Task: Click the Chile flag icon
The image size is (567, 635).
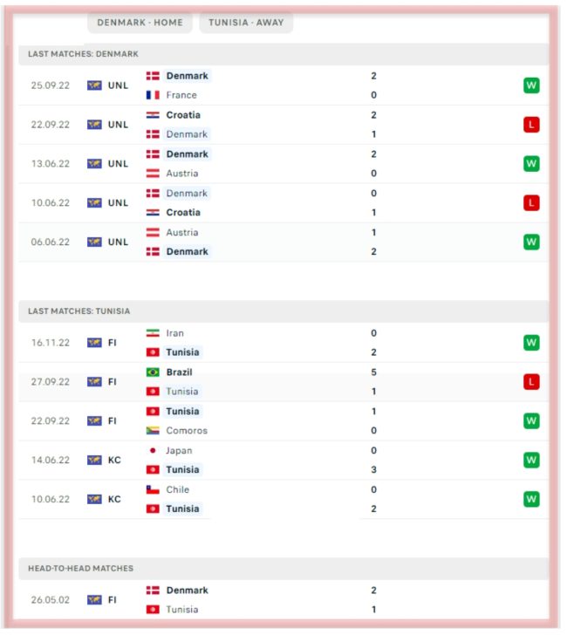Action: 153,490
